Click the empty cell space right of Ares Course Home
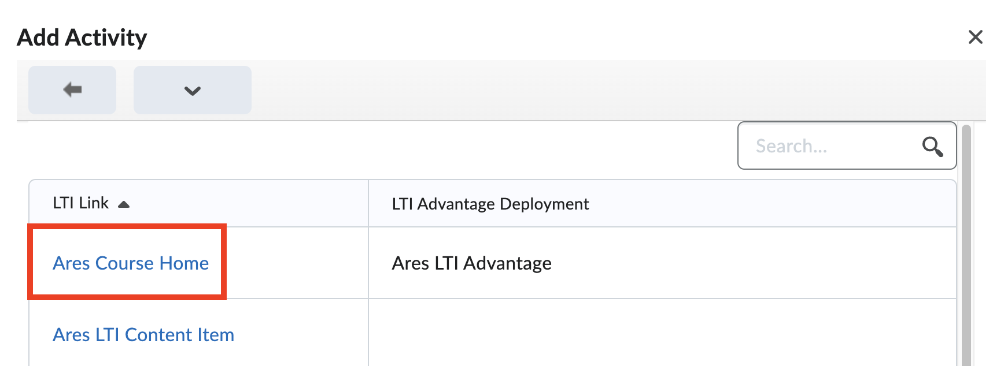This screenshot has height=366, width=1004. coord(295,263)
